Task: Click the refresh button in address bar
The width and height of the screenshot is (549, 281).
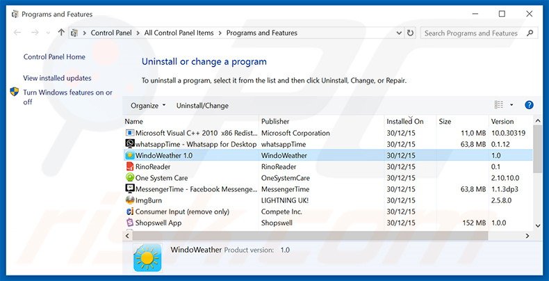Action: click(409, 33)
